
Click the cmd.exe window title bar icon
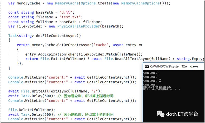click(x=147, y=67)
